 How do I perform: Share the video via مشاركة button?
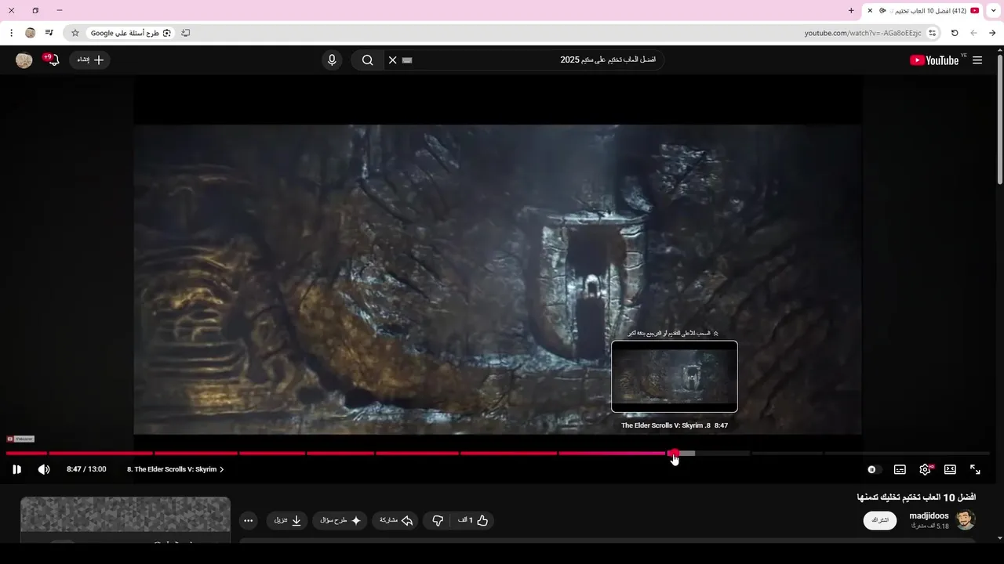pyautogui.click(x=396, y=520)
